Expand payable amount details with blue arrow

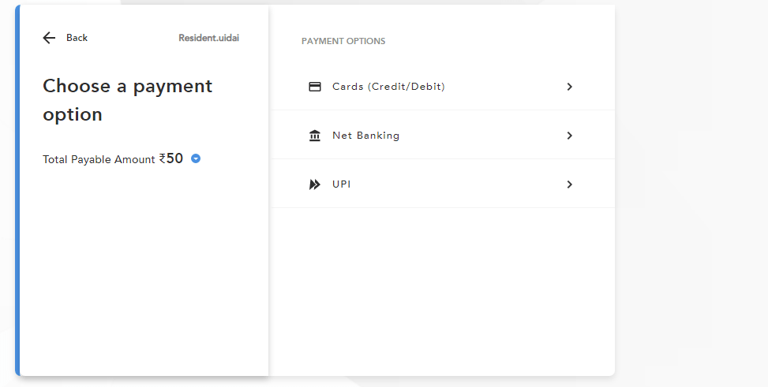196,159
